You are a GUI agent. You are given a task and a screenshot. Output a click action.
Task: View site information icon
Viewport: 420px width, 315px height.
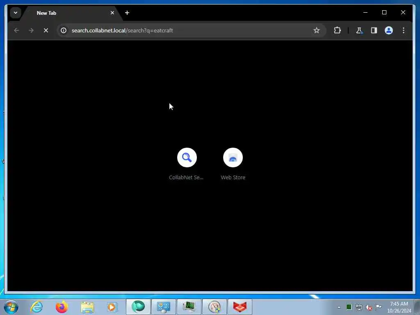[64, 30]
